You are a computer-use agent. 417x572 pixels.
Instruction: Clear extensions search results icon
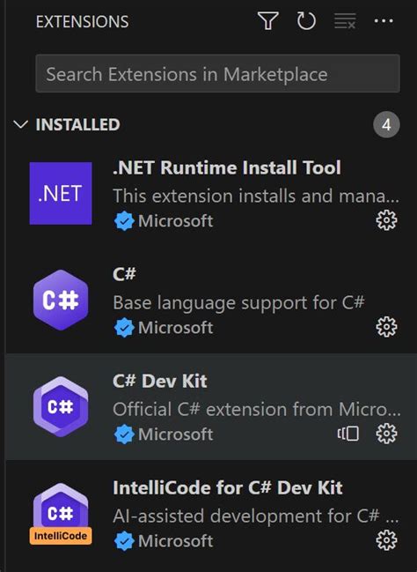(x=345, y=21)
